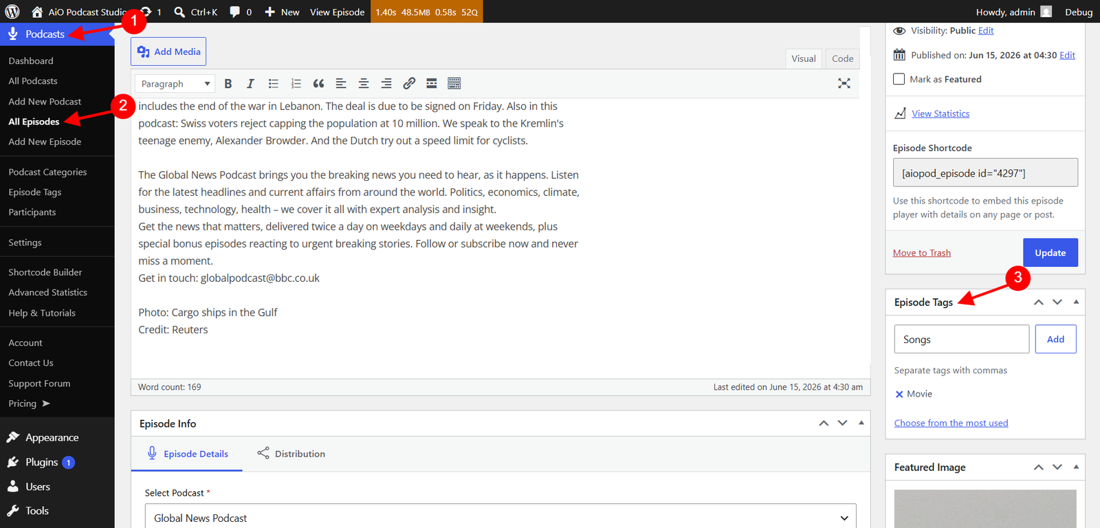Open the Debug menu in admin bar
Viewport: 1100px width, 528px height.
tap(1079, 12)
